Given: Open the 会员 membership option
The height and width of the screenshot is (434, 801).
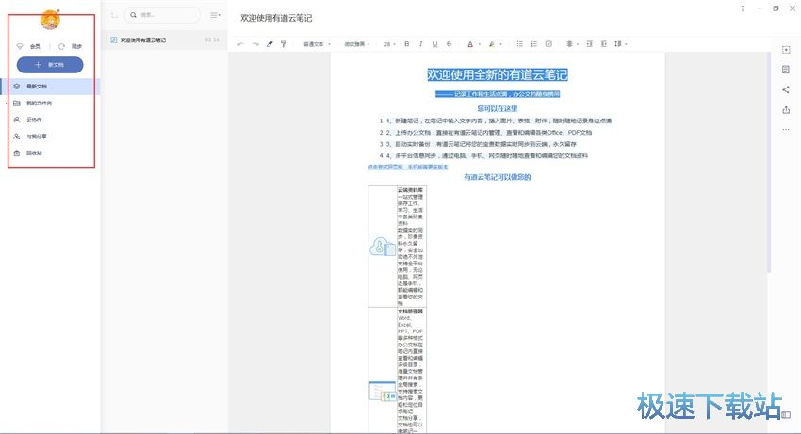Looking at the screenshot, I should click(x=28, y=46).
